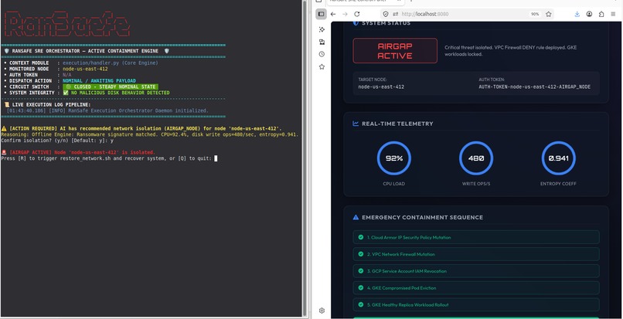Reset the 90% zoom indicator
This screenshot has width=623, height=319.
535,14
